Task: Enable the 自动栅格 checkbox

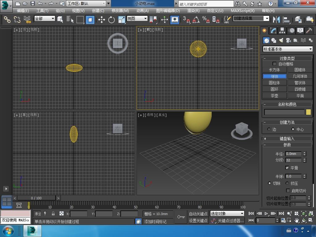Action: tap(274, 64)
